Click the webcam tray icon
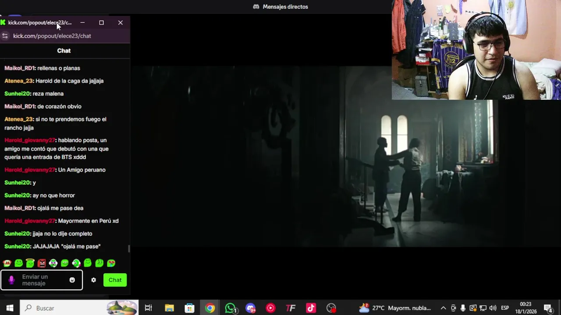The image size is (561, 315). 453,308
